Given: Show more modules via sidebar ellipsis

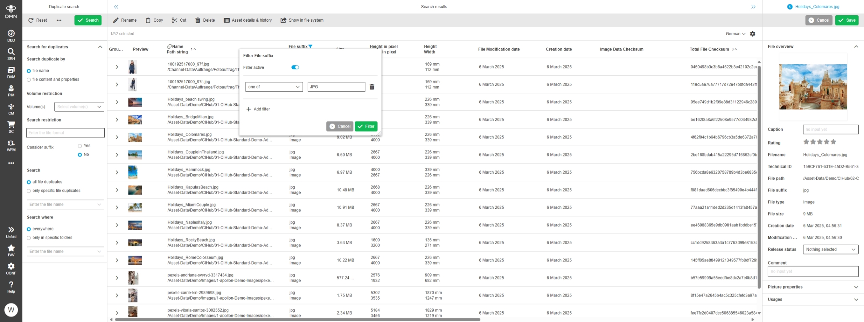Looking at the screenshot, I should tap(11, 163).
